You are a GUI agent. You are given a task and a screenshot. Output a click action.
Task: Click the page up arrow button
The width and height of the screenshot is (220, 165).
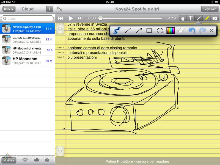[60, 29]
